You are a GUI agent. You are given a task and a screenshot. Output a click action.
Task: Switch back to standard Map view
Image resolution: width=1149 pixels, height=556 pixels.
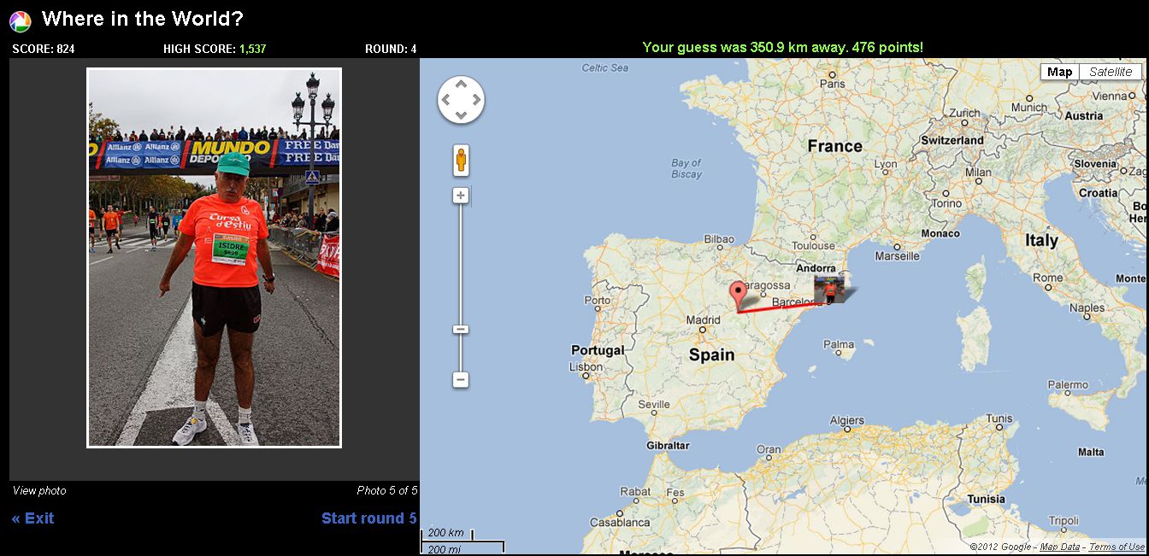point(1059,72)
